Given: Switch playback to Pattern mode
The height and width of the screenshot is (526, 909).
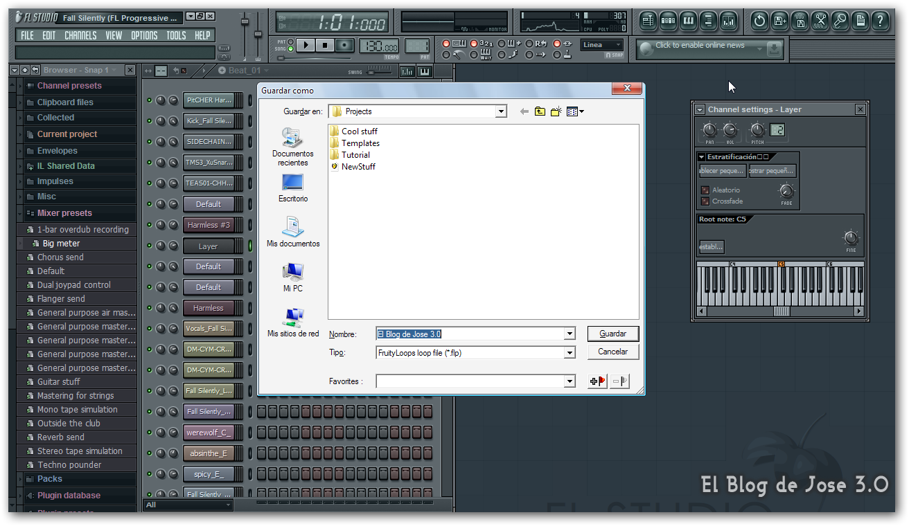Looking at the screenshot, I should coord(291,42).
